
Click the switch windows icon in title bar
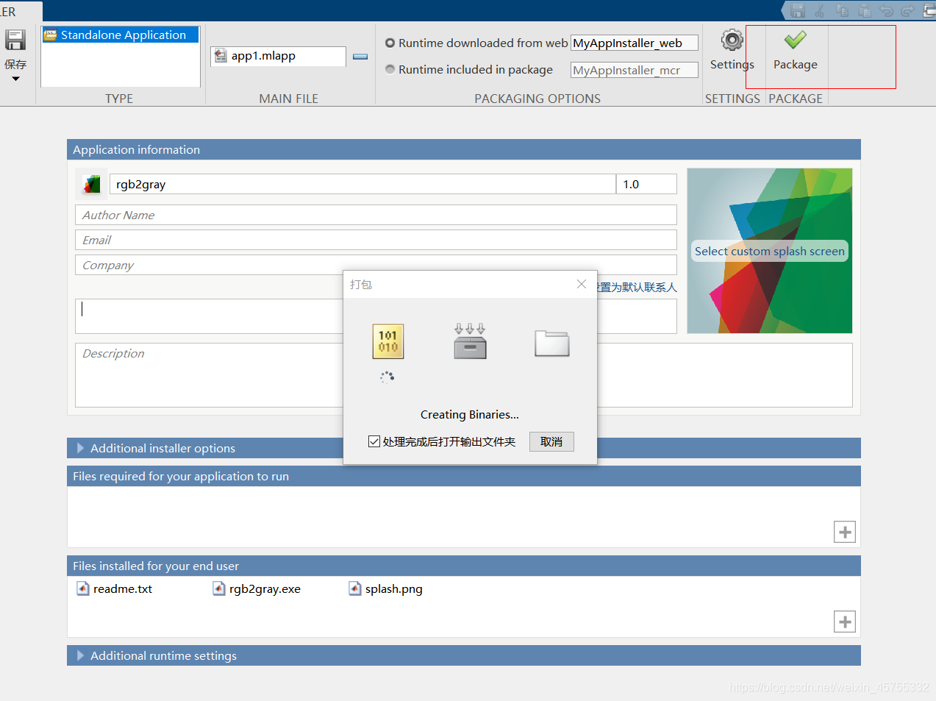click(x=929, y=11)
